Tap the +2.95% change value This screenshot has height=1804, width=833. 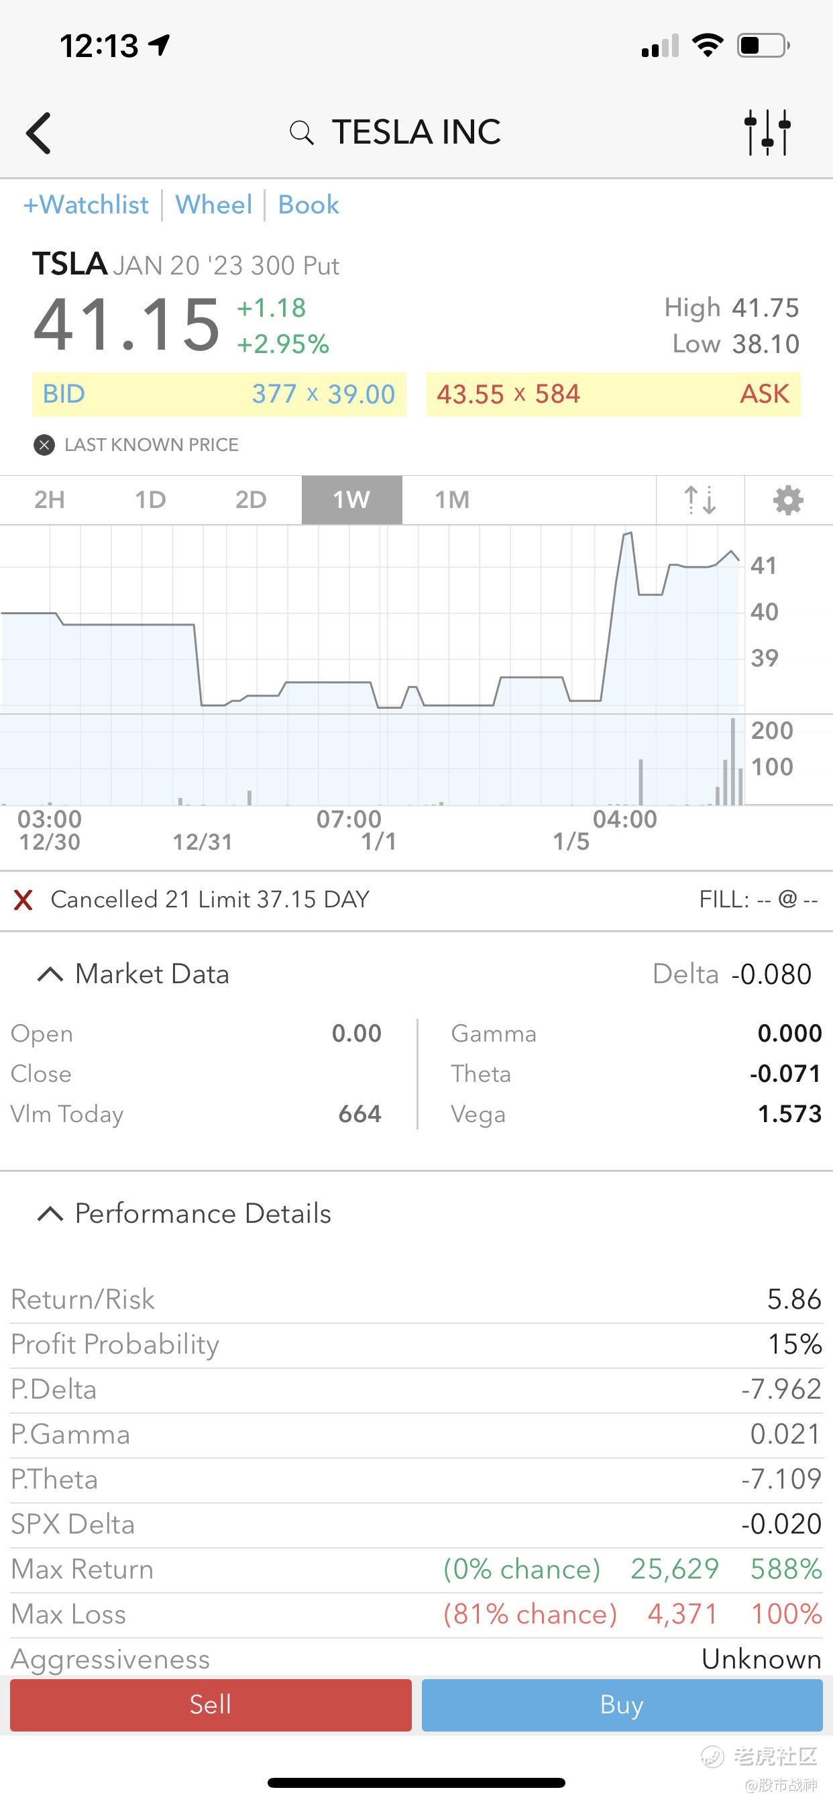click(283, 344)
